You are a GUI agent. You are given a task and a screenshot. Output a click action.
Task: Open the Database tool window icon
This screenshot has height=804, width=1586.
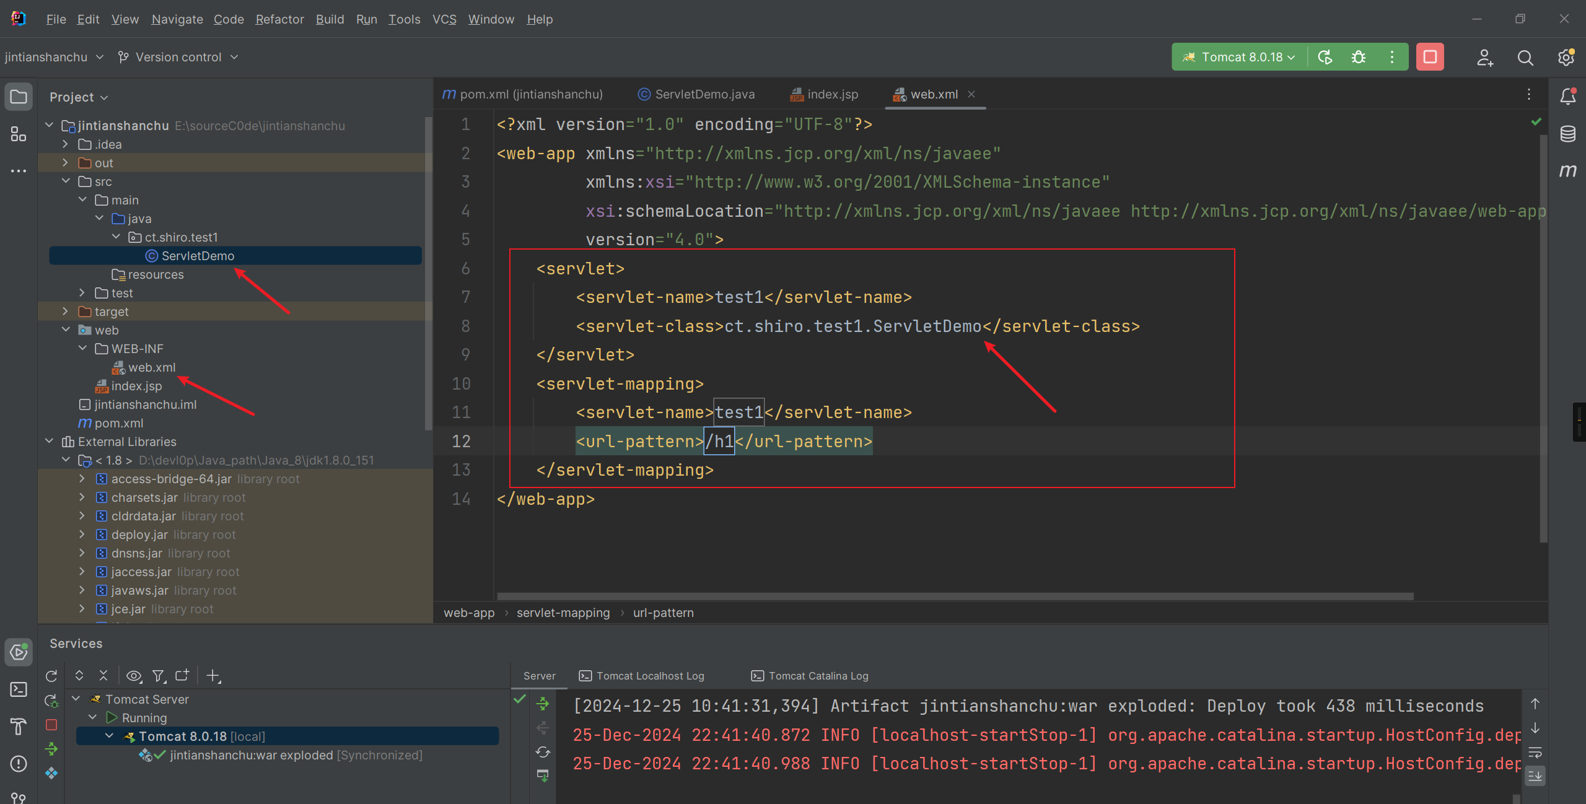click(1567, 134)
